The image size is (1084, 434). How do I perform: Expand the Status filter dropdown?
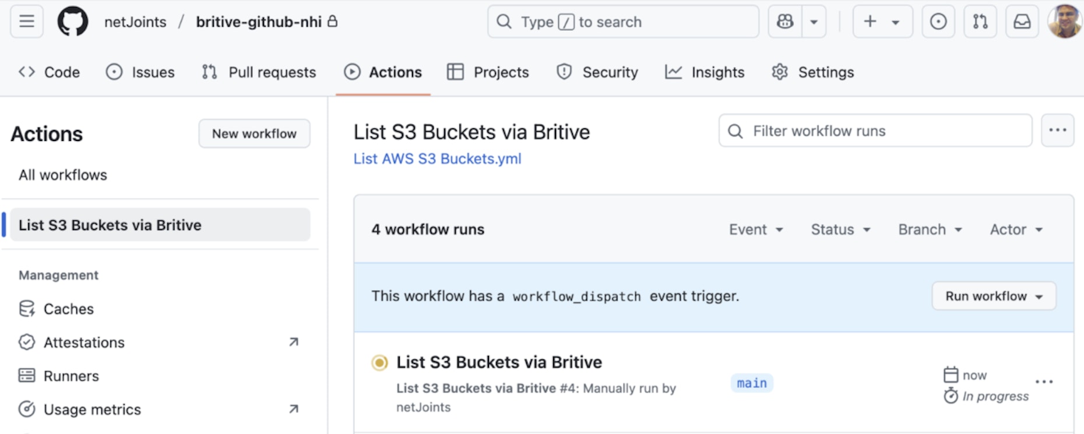(x=840, y=230)
